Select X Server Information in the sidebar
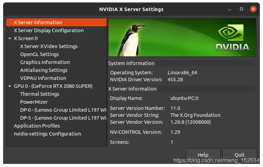This screenshot has height=167, width=263. point(57,22)
